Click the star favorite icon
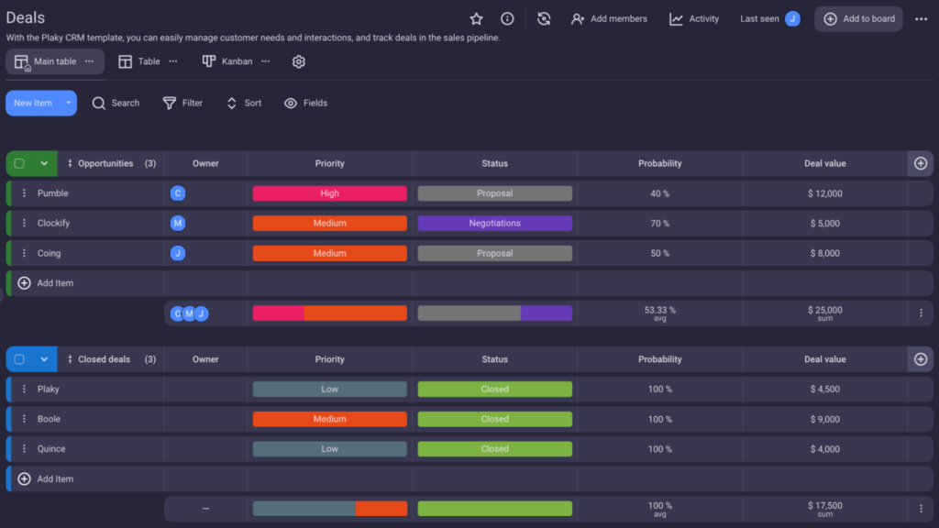The width and height of the screenshot is (939, 528). pos(476,19)
